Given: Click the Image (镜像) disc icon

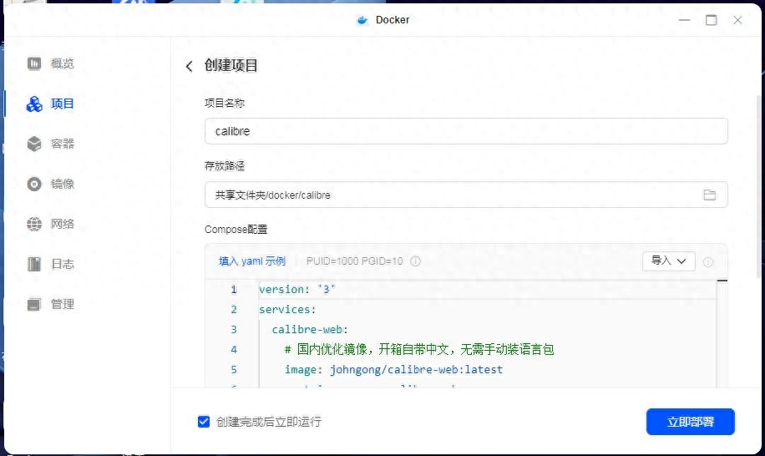Looking at the screenshot, I should (34, 184).
